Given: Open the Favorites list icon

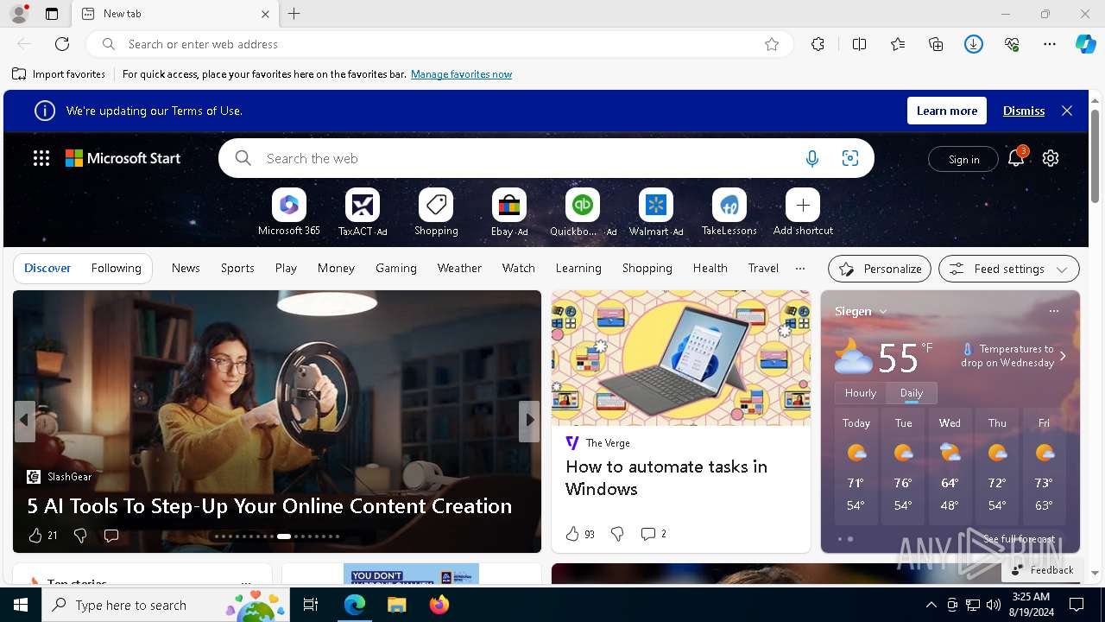Looking at the screenshot, I should click(x=898, y=44).
